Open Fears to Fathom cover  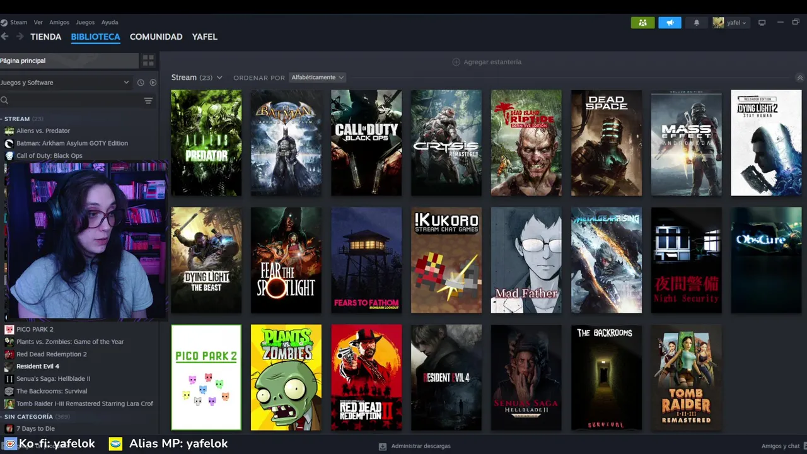coord(366,260)
